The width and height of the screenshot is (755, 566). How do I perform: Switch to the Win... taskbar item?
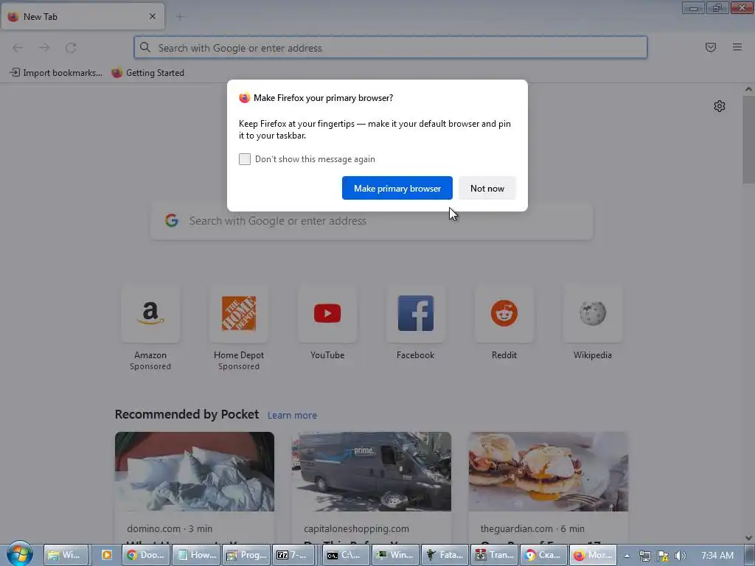pos(395,555)
